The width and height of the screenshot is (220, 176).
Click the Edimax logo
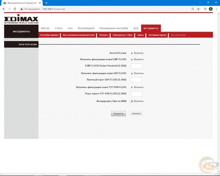point(21,19)
